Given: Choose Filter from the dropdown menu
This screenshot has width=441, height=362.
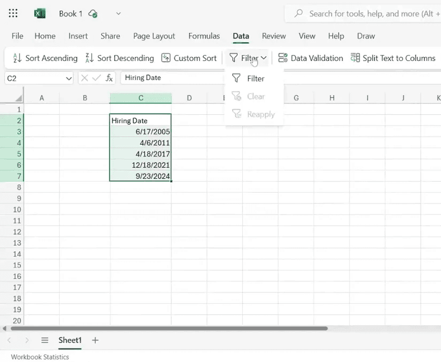Looking at the screenshot, I should [254, 78].
